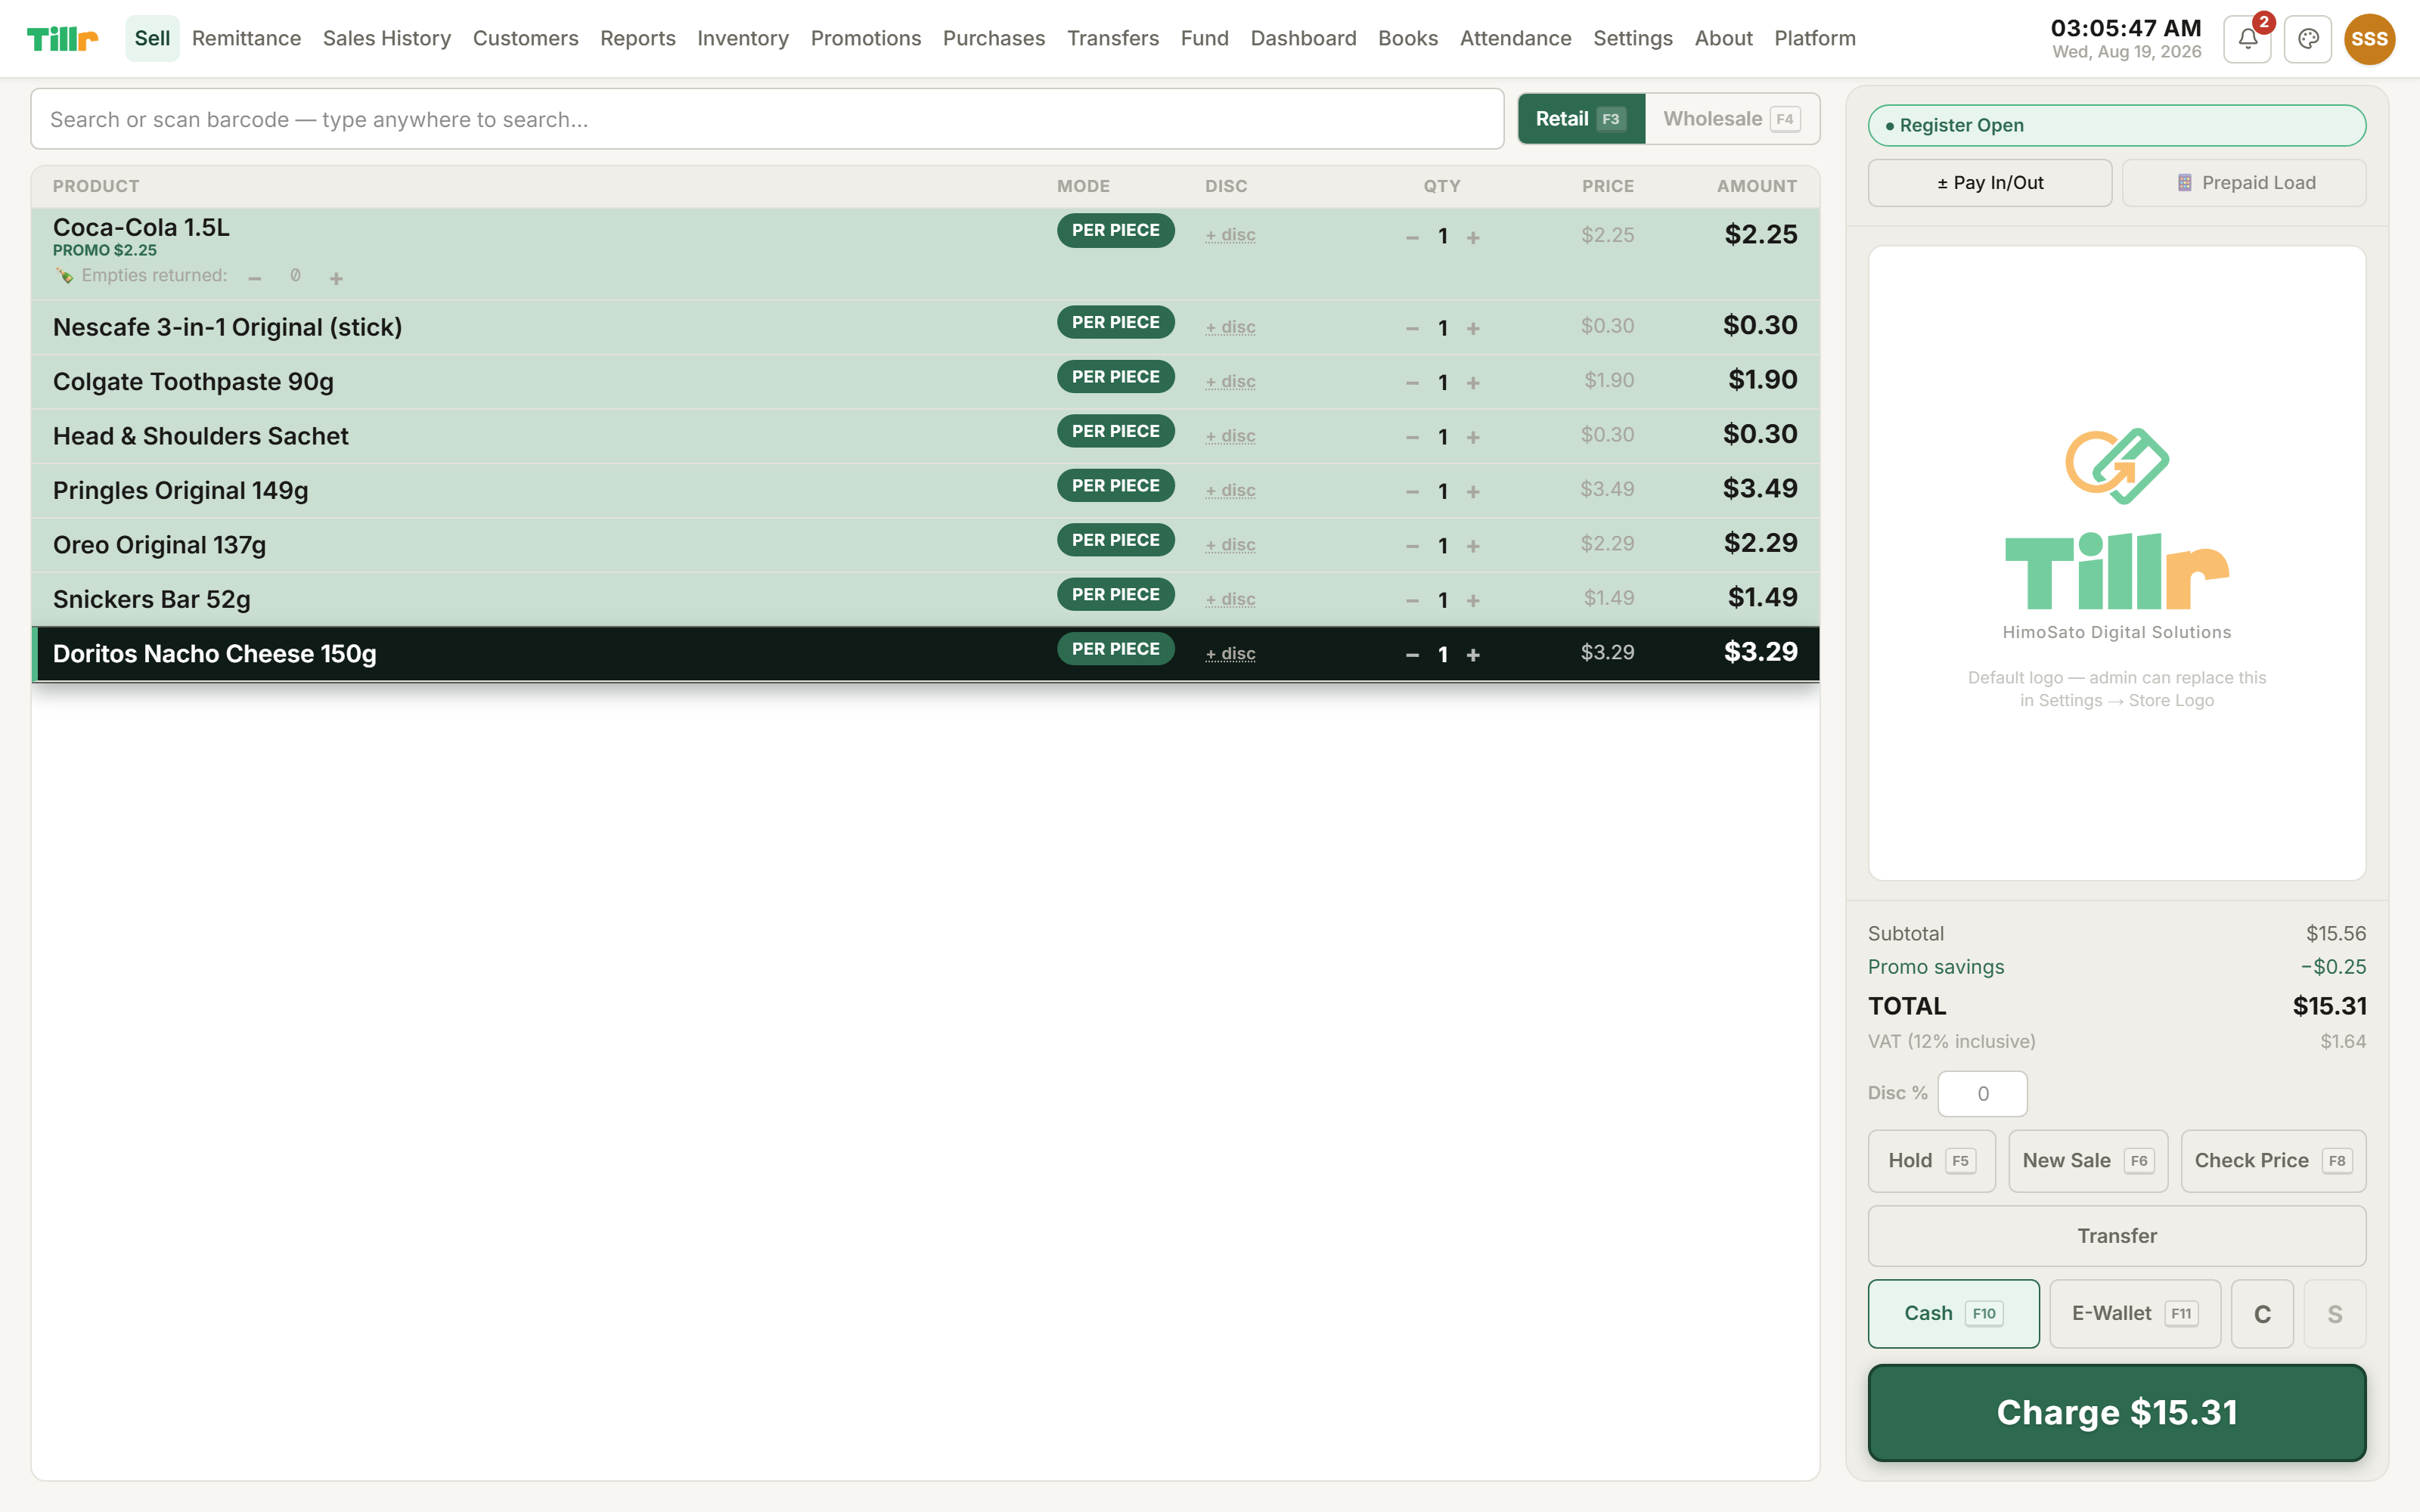2420x1512 pixels.
Task: Increase quantity for Oreo Original 137g
Action: (x=1473, y=546)
